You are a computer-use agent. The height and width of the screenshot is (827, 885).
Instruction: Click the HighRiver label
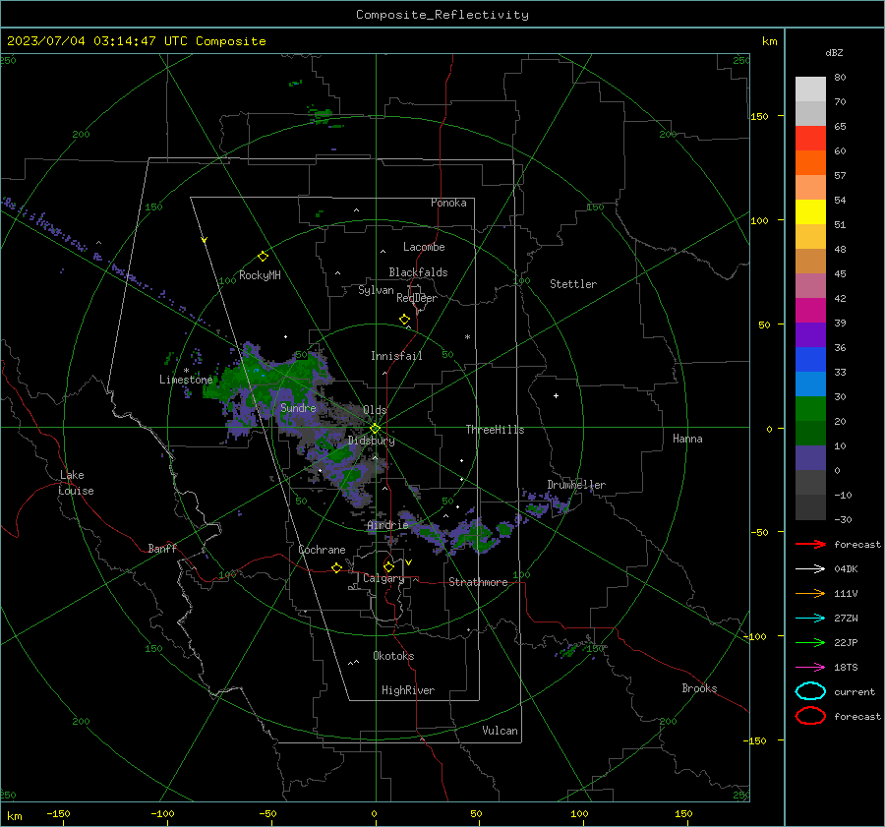click(408, 690)
